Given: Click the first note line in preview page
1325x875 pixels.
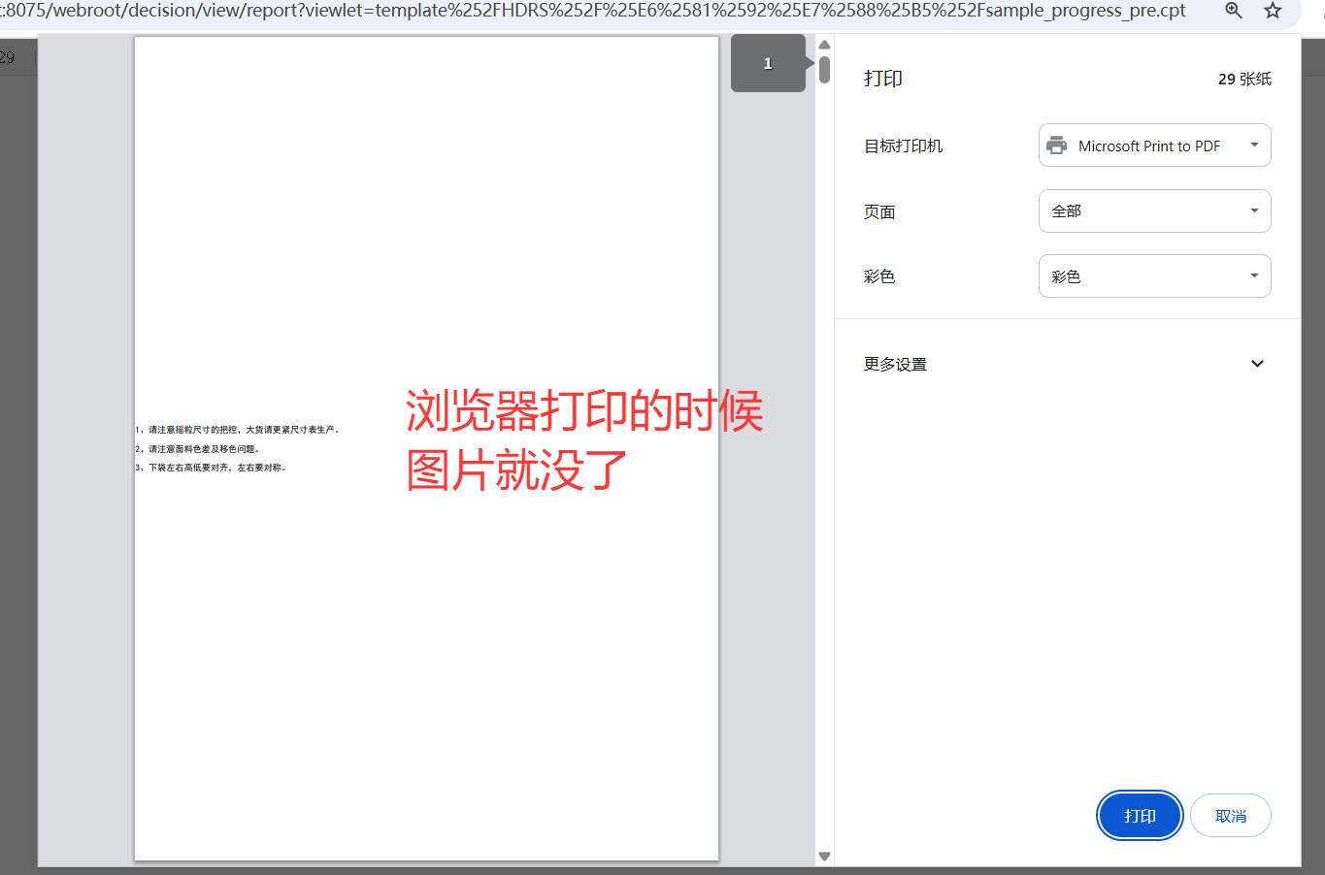Looking at the screenshot, I should (238, 430).
